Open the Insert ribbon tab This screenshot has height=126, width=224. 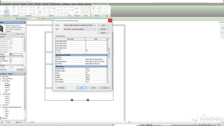point(30,4)
